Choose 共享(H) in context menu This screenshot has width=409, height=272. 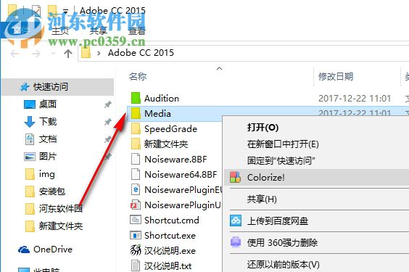click(x=262, y=199)
